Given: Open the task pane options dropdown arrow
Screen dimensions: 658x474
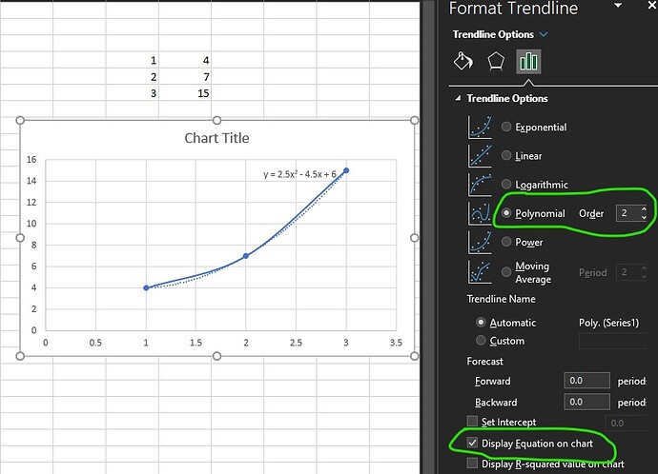Looking at the screenshot, I should coord(618,6).
